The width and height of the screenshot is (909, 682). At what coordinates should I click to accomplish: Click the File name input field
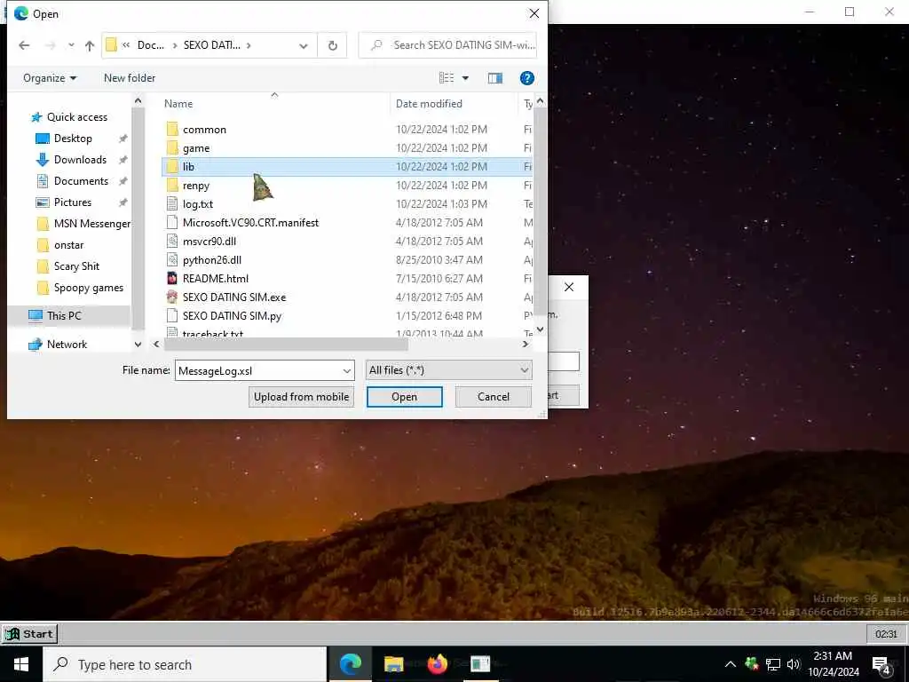pos(258,370)
